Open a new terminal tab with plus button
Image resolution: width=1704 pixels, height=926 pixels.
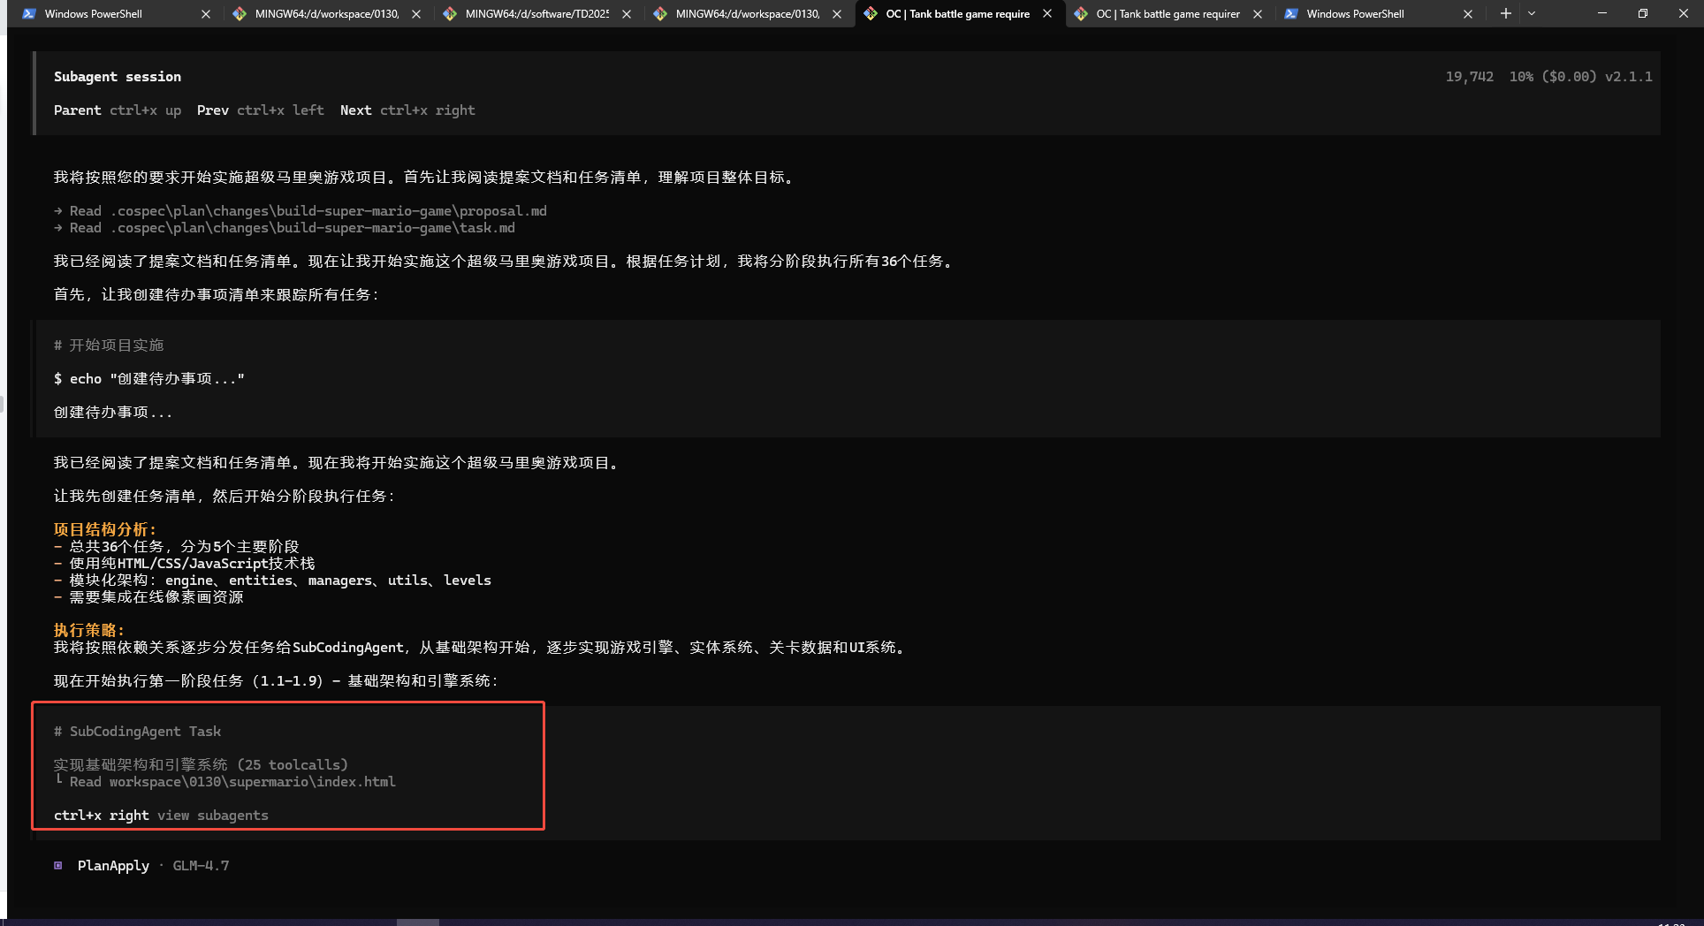point(1505,13)
